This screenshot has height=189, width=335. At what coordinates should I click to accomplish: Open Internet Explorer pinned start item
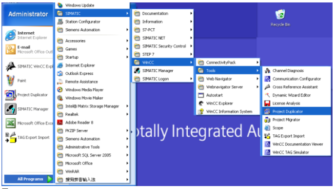(28, 35)
